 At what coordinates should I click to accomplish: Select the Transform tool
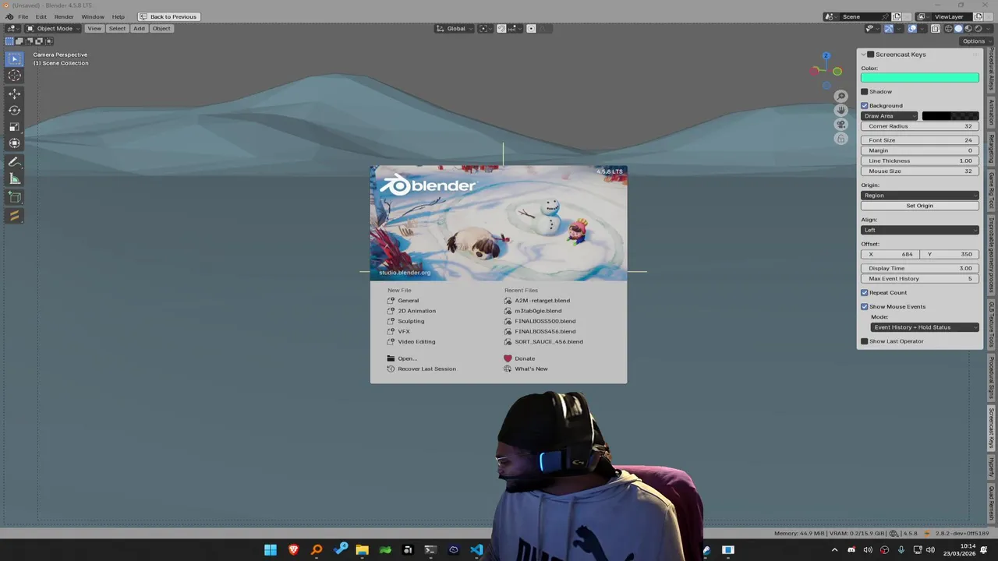point(14,143)
